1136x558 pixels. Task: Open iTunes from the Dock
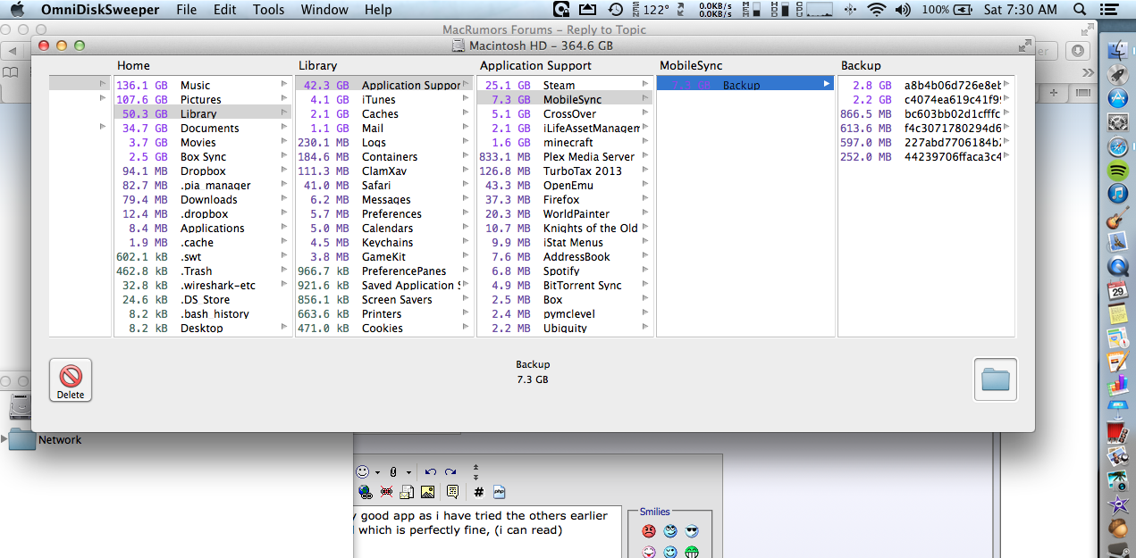[x=1117, y=194]
